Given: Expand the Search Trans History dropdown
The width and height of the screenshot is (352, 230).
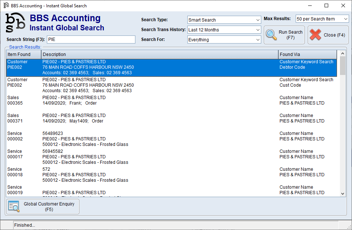Looking at the screenshot, I should 224,30.
